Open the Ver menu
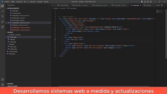Image resolution: width=167 pixels, height=94 pixels. pyautogui.click(x=25, y=2)
